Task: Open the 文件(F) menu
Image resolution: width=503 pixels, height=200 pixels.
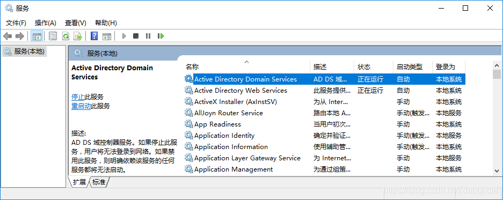Action: click(x=16, y=23)
